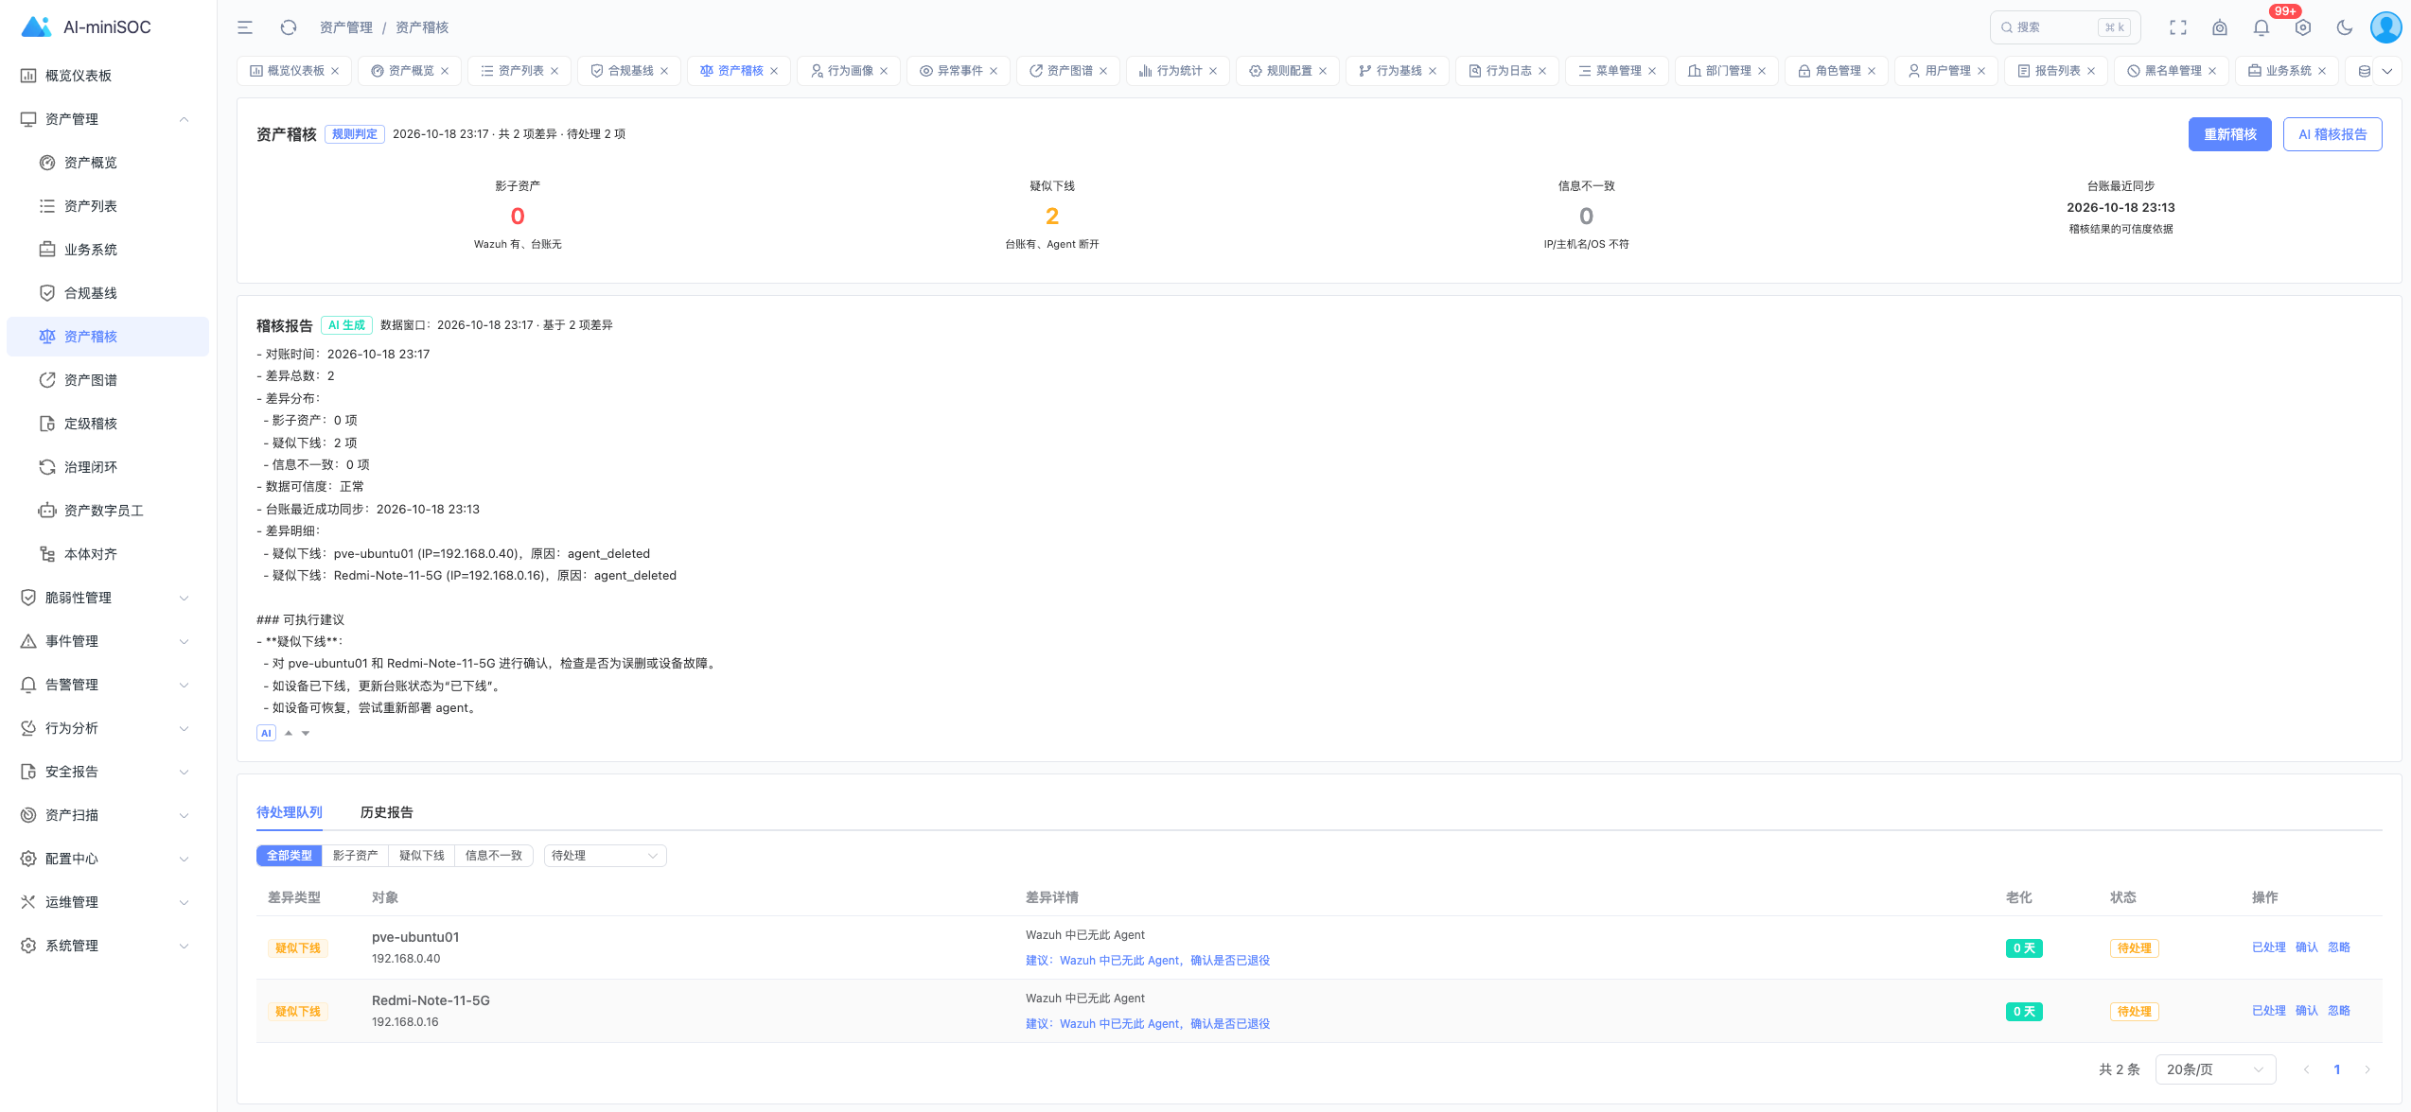Open 业务系统 sidebar entry
This screenshot has height=1112, width=2411.
pyautogui.click(x=108, y=250)
